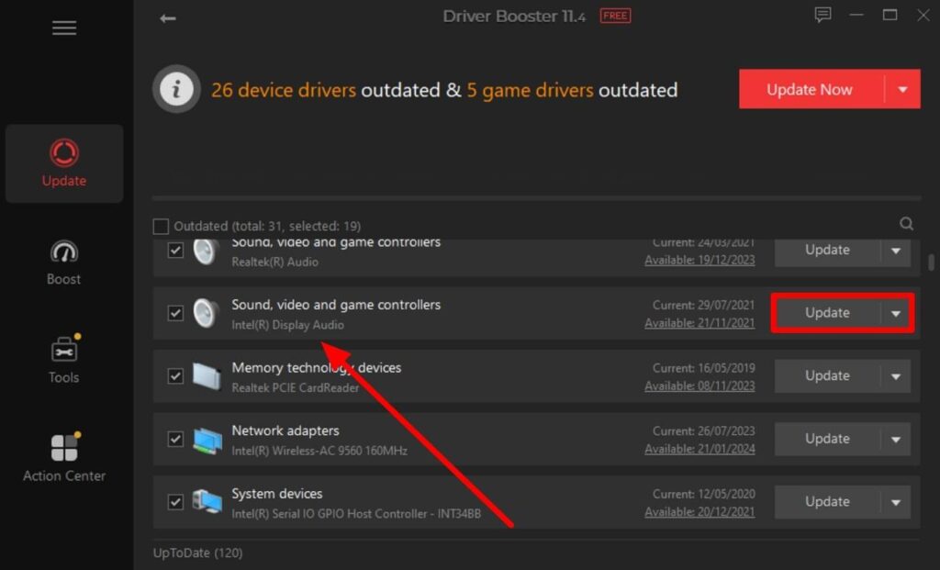Expand Update options for Intel(R) Display Audio
The width and height of the screenshot is (940, 570).
click(896, 313)
